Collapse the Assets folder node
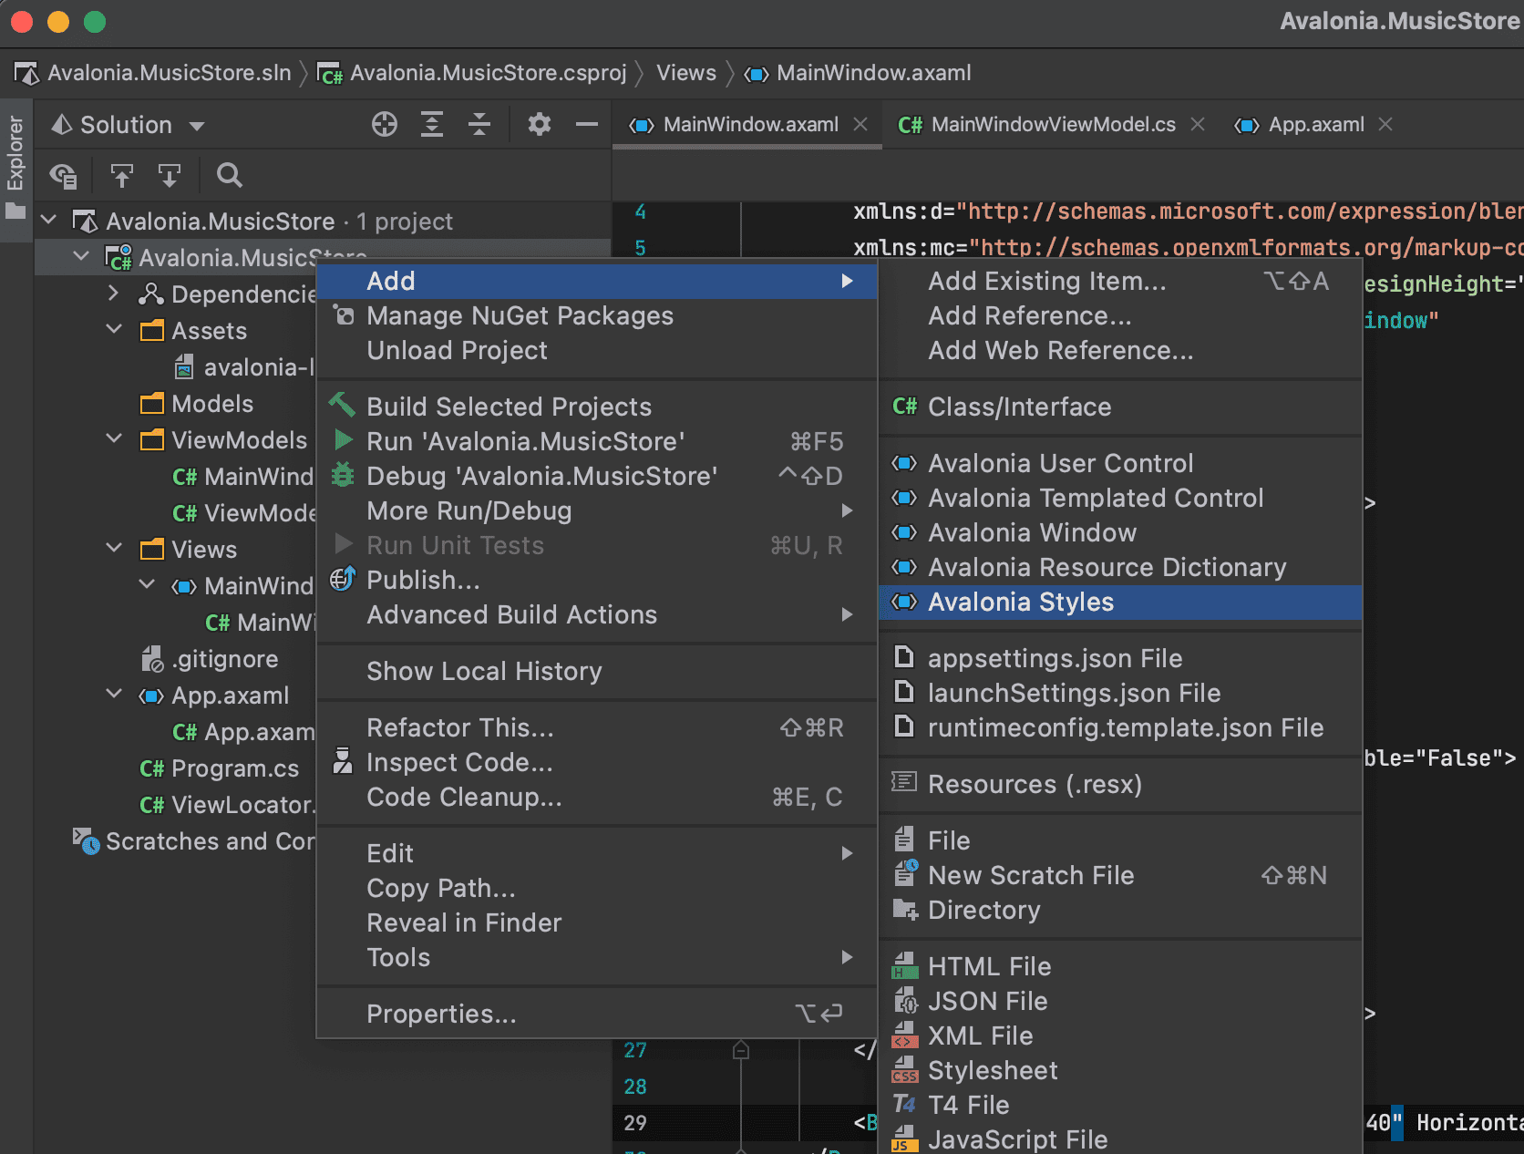This screenshot has height=1154, width=1524. tap(114, 330)
